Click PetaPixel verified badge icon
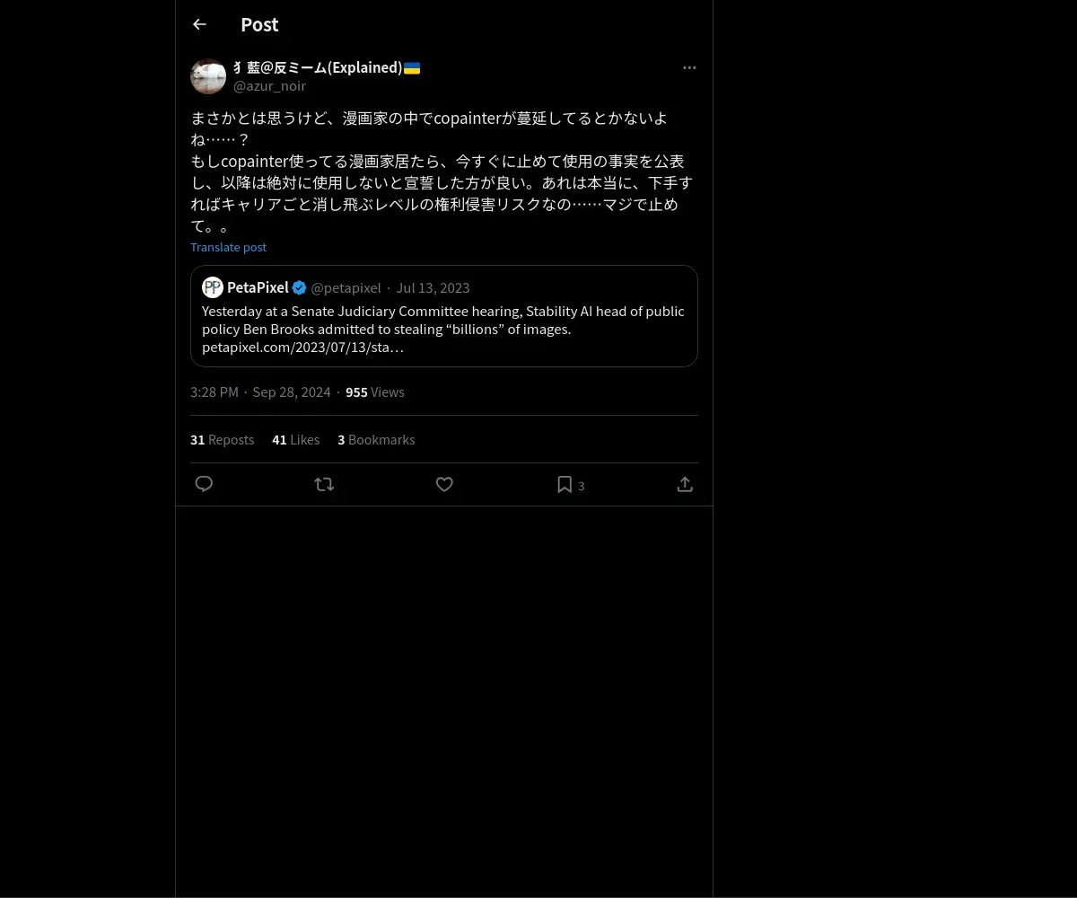 pos(300,287)
